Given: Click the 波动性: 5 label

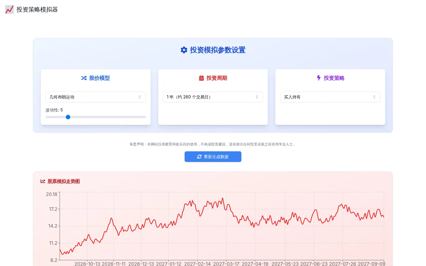Looking at the screenshot, I should click(54, 110).
